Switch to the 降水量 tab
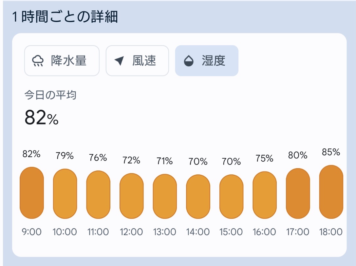Screen dimensions: 356x266 (62, 60)
